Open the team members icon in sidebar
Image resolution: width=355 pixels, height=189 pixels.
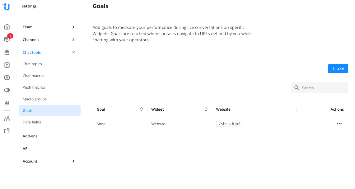7,118
